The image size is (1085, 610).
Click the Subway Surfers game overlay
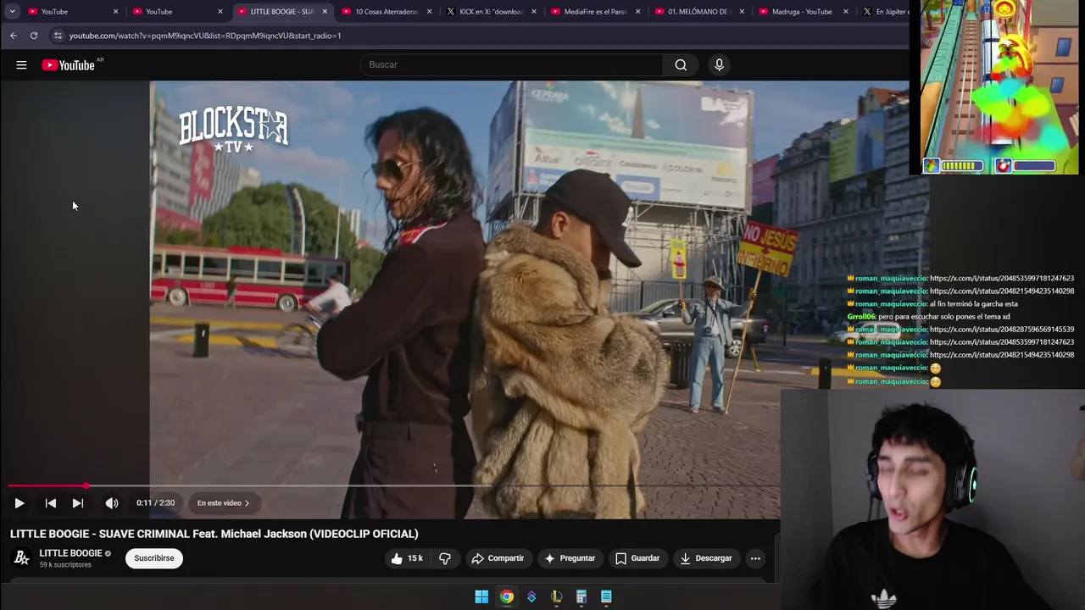pyautogui.click(x=999, y=87)
